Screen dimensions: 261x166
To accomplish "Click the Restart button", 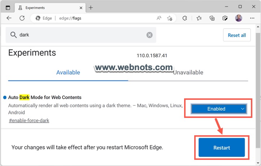I will tap(222, 148).
